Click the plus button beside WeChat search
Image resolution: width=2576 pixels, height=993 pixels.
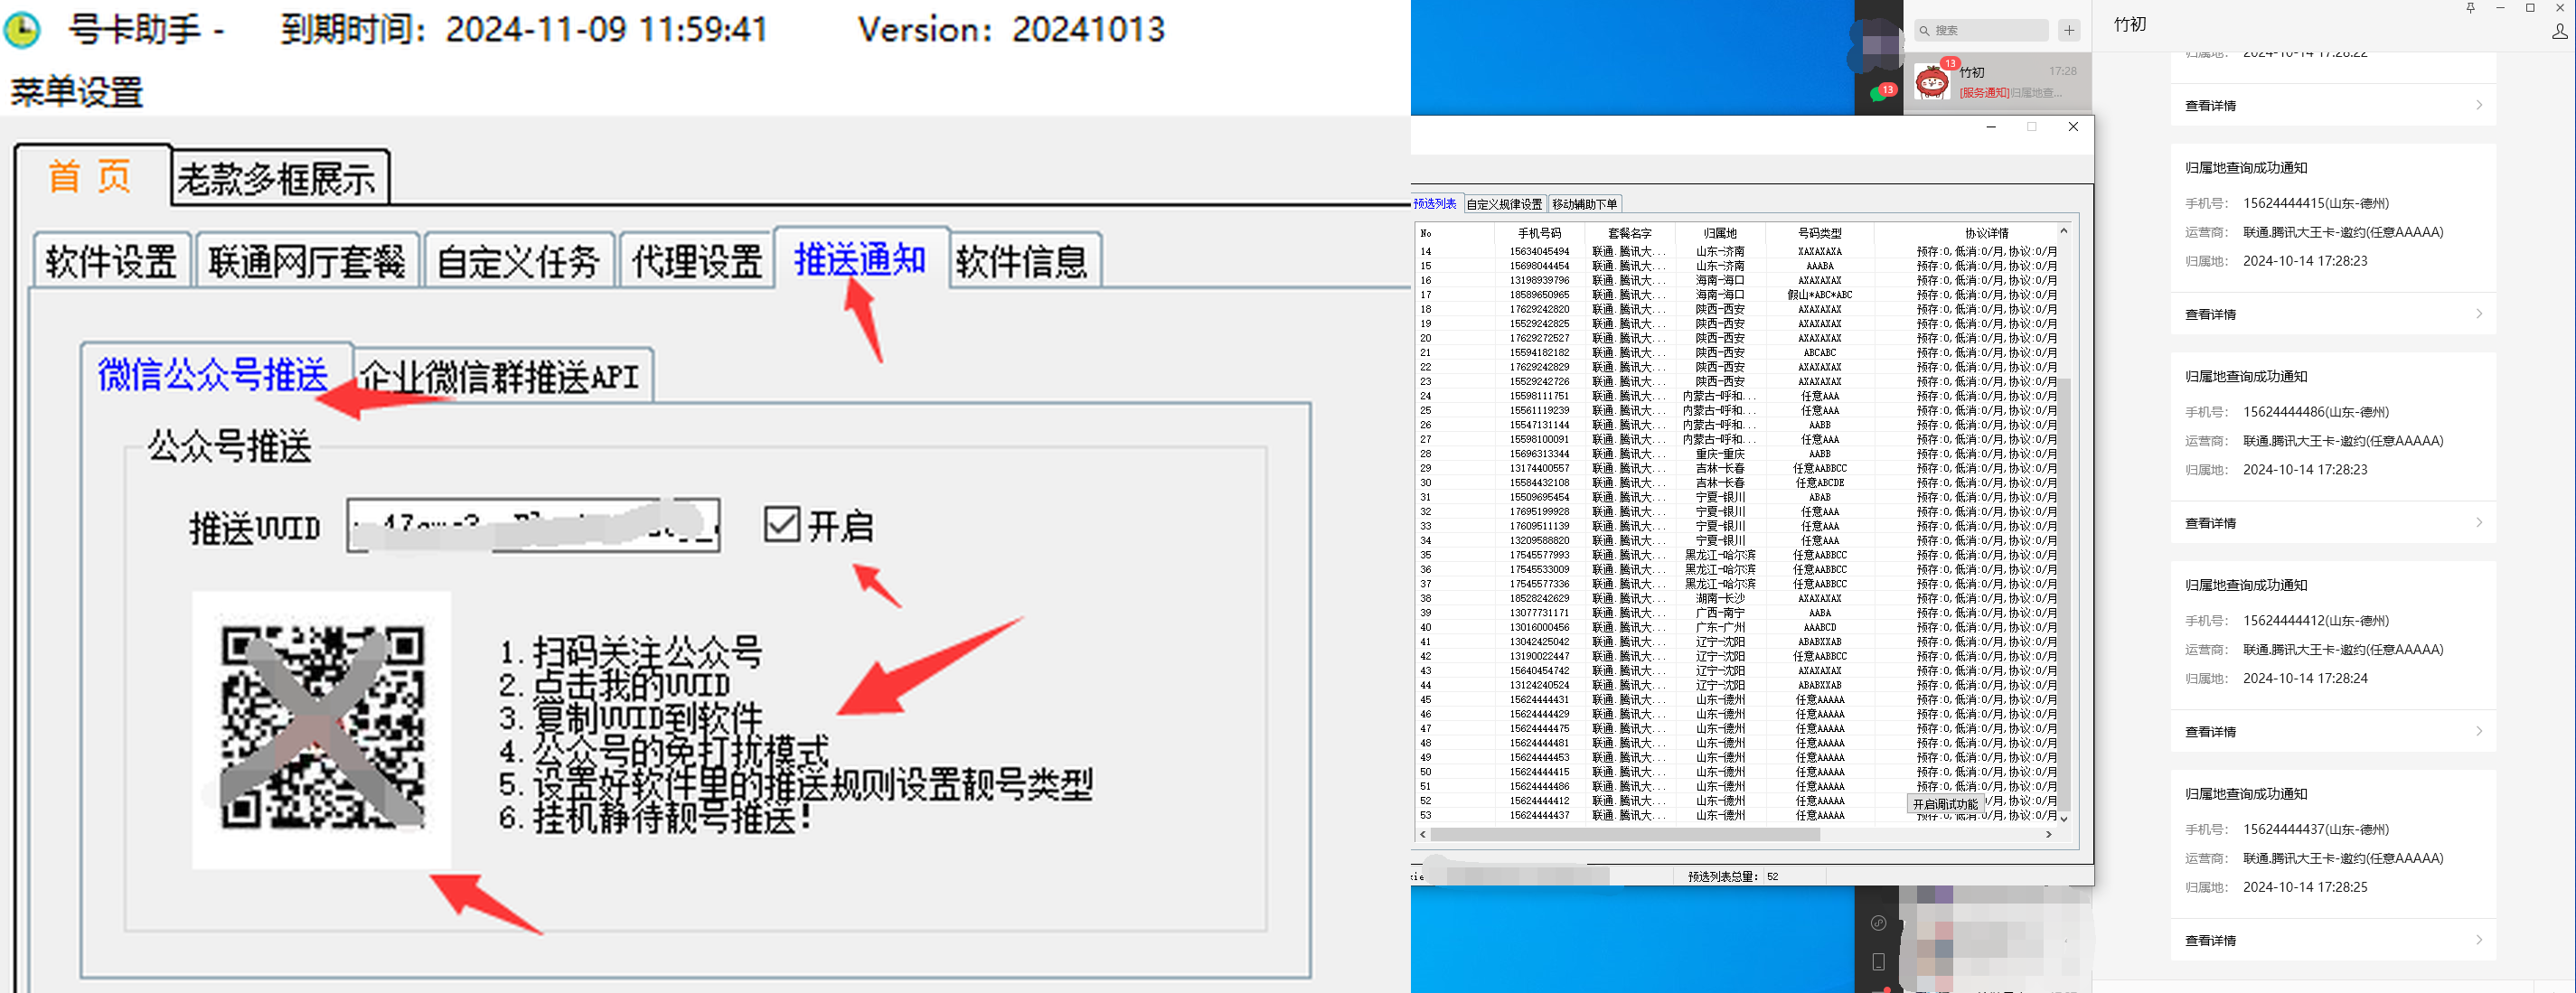(2069, 31)
